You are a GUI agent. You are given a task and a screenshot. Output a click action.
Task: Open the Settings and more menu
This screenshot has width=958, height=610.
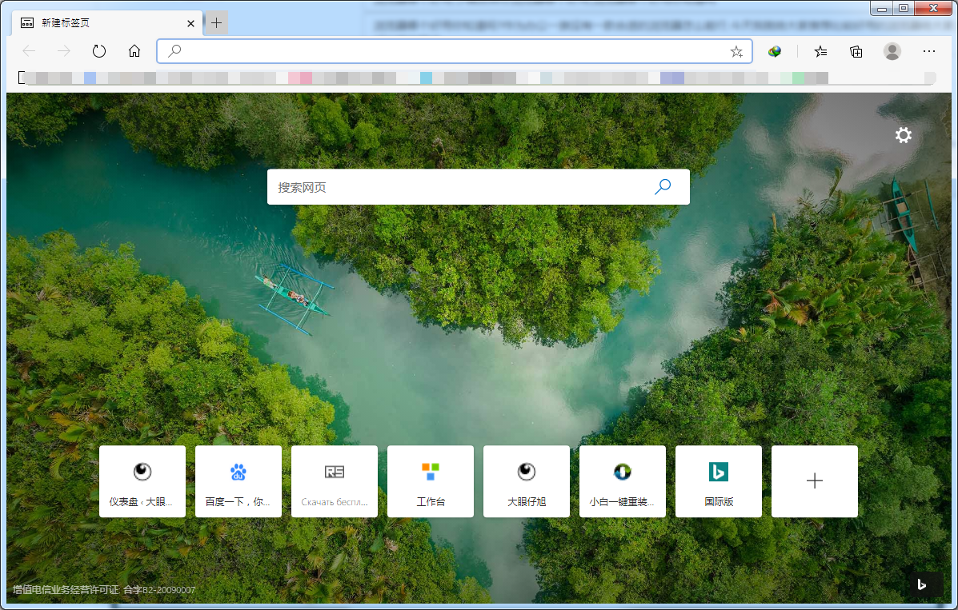pyautogui.click(x=928, y=51)
